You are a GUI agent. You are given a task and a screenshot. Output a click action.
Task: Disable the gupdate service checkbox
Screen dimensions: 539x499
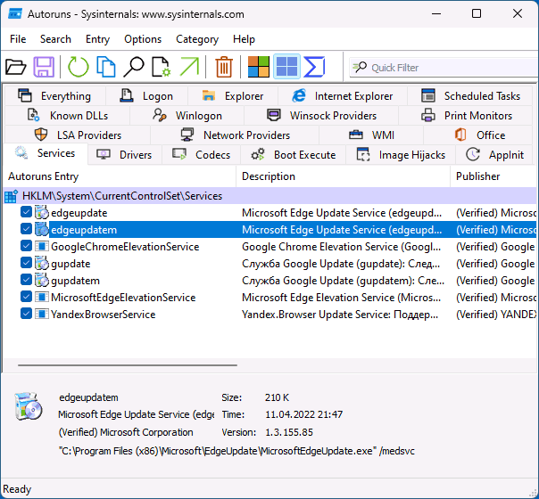26,263
